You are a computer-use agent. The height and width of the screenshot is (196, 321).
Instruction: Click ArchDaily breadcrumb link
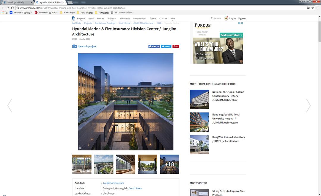[x=76, y=23]
